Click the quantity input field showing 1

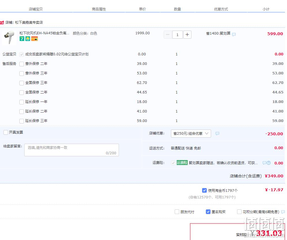177,35
